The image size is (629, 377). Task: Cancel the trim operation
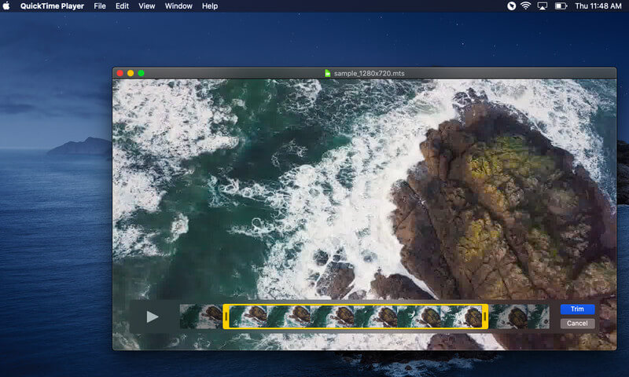pyautogui.click(x=577, y=324)
